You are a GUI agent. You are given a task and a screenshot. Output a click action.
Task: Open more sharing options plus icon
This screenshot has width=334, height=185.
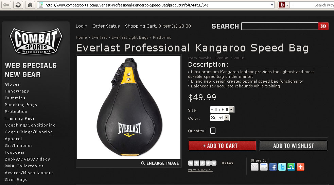pos(300,167)
